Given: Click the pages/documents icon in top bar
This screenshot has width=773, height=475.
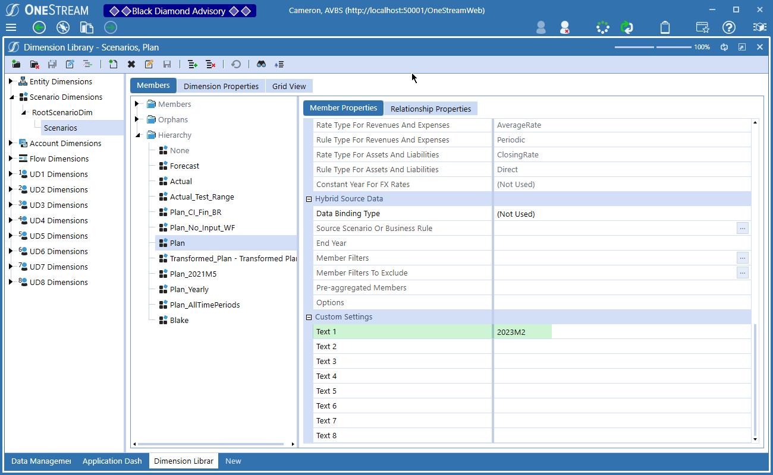Looking at the screenshot, I should coord(87,27).
